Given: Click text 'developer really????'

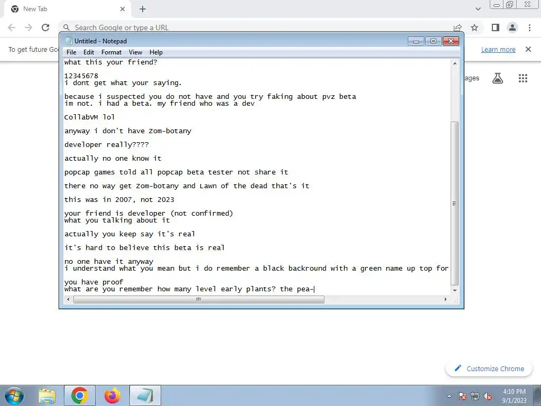Looking at the screenshot, I should (106, 145).
